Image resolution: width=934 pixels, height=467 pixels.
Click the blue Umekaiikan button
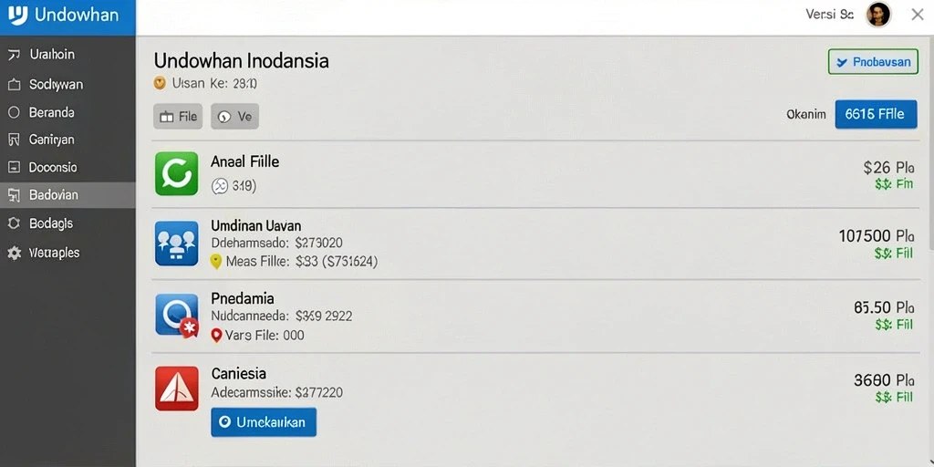pos(264,422)
